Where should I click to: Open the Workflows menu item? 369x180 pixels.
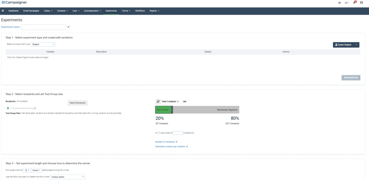[x=140, y=11]
